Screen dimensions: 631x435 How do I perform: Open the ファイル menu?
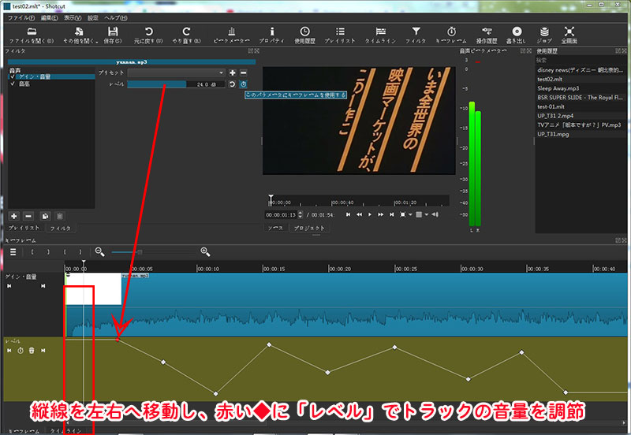click(21, 17)
